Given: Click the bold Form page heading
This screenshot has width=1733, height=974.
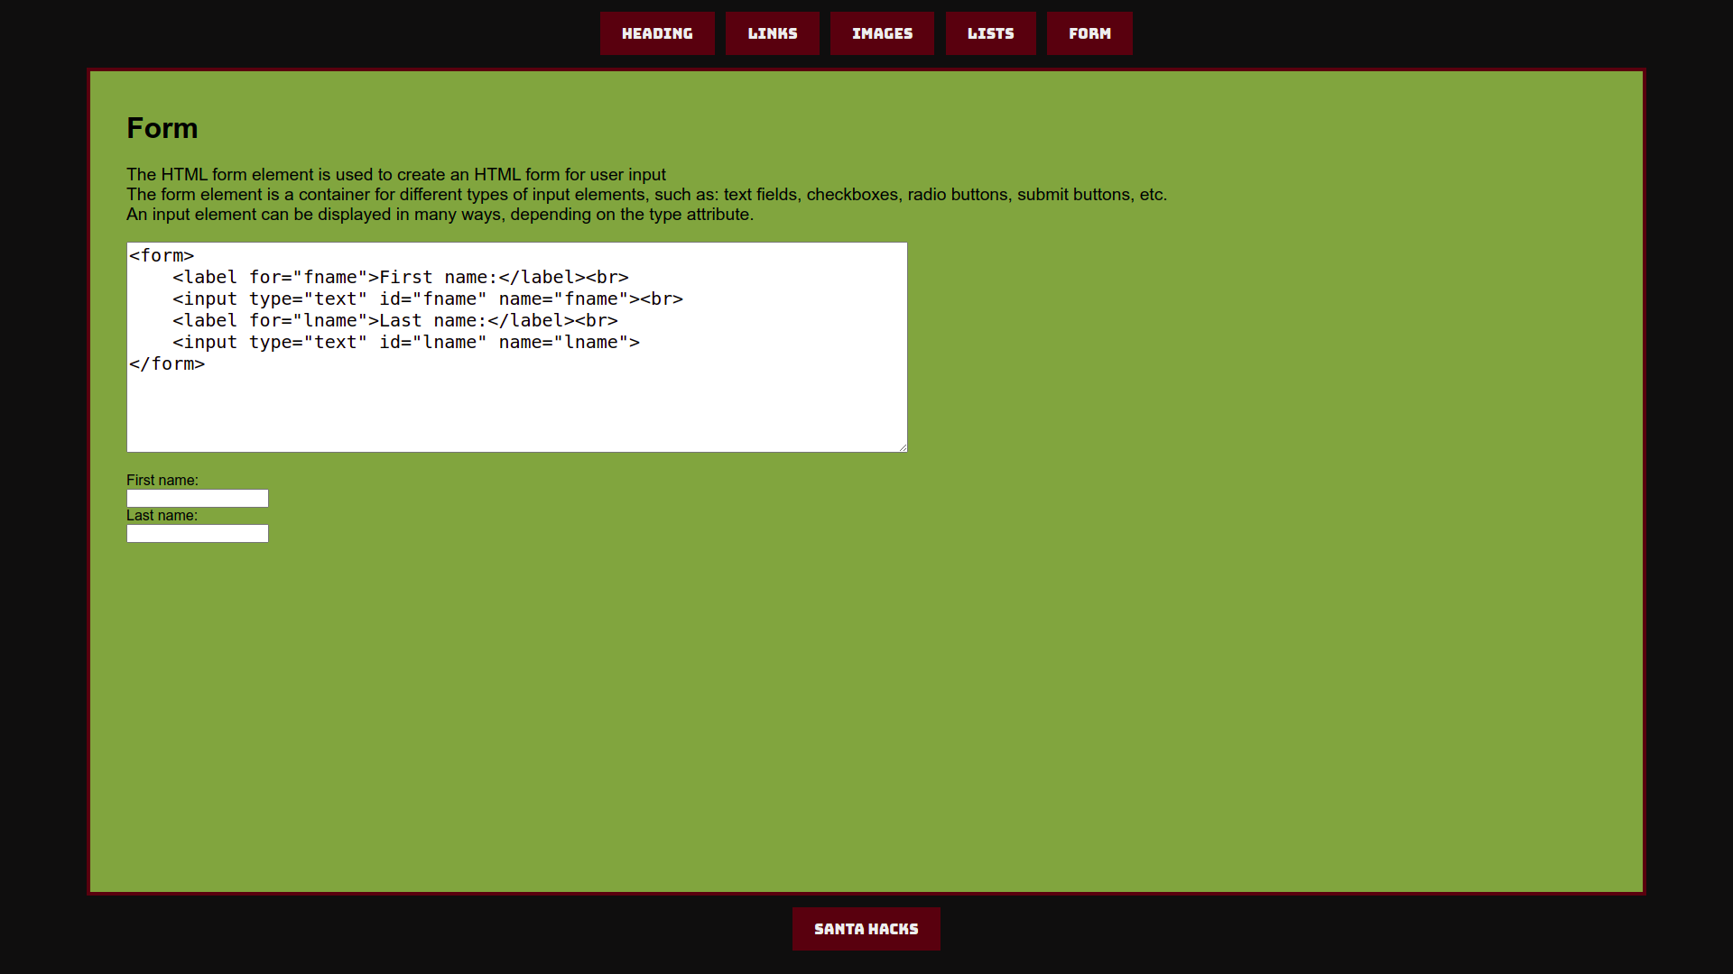Looking at the screenshot, I should pos(162,128).
